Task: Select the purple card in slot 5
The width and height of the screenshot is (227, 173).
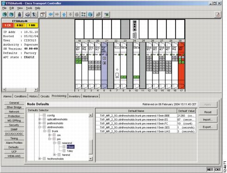Action: click(104, 66)
